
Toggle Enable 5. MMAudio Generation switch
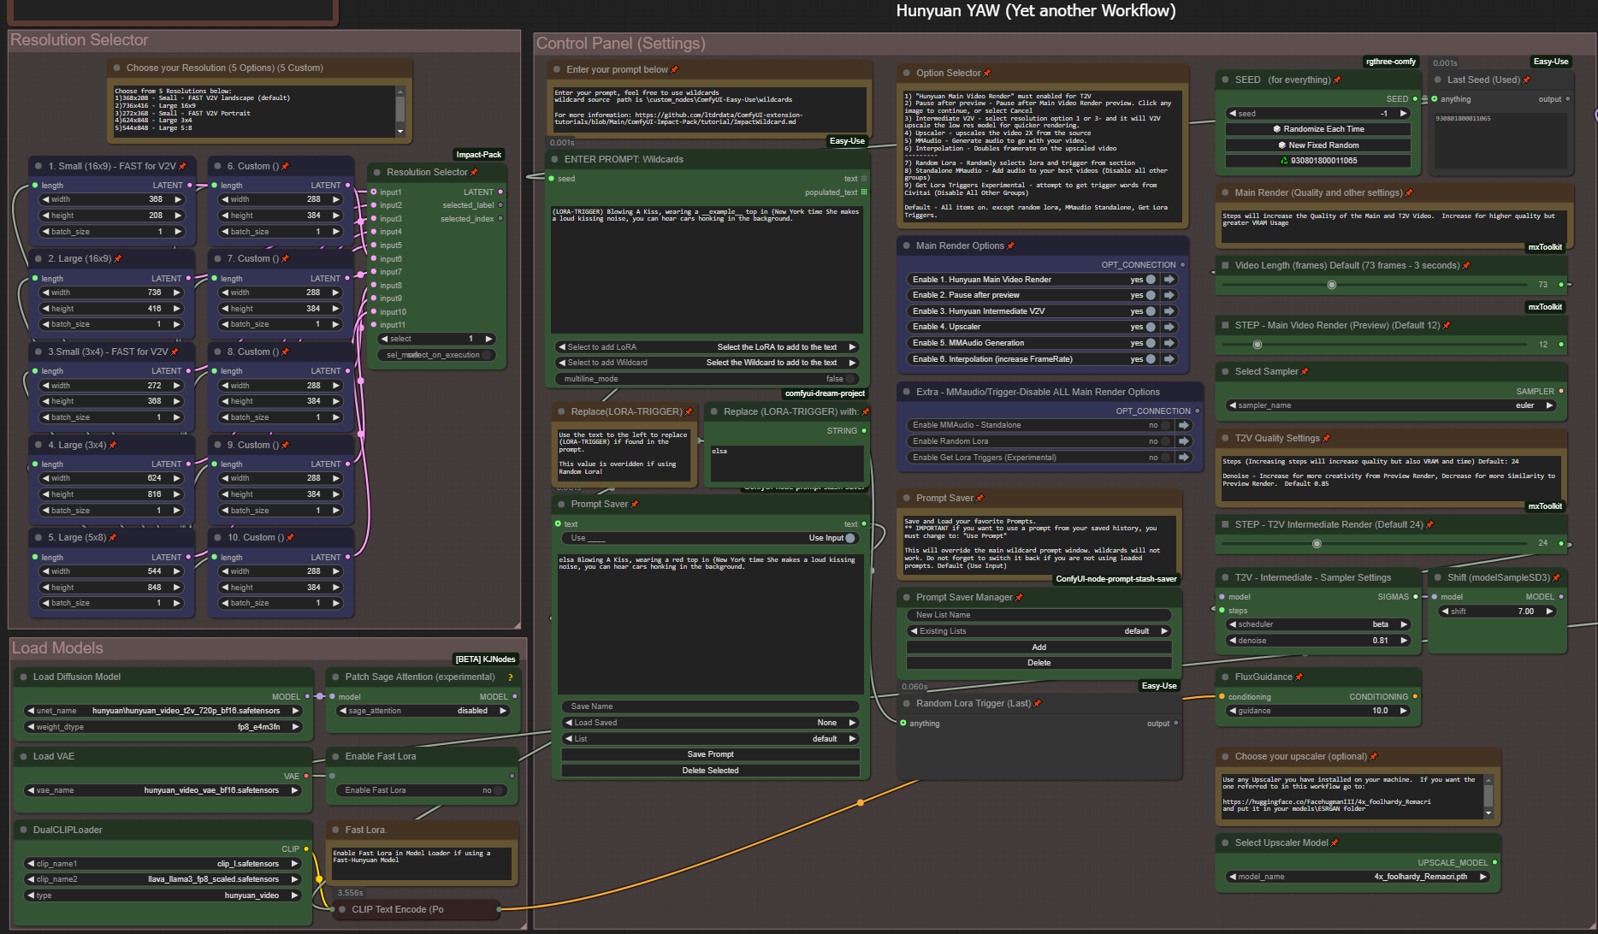coord(1151,343)
